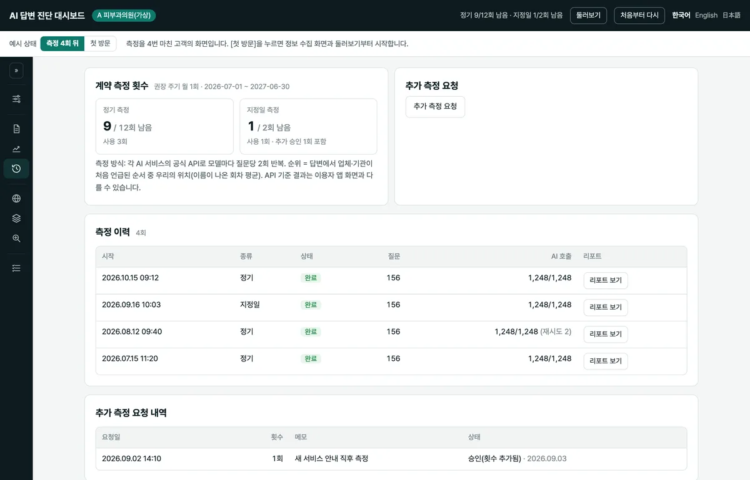Switch example state to 첫 방문
Viewport: 750px width, 480px height.
click(x=100, y=43)
